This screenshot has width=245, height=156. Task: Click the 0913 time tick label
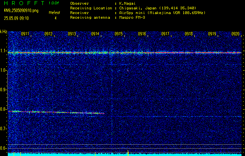tap(72, 34)
